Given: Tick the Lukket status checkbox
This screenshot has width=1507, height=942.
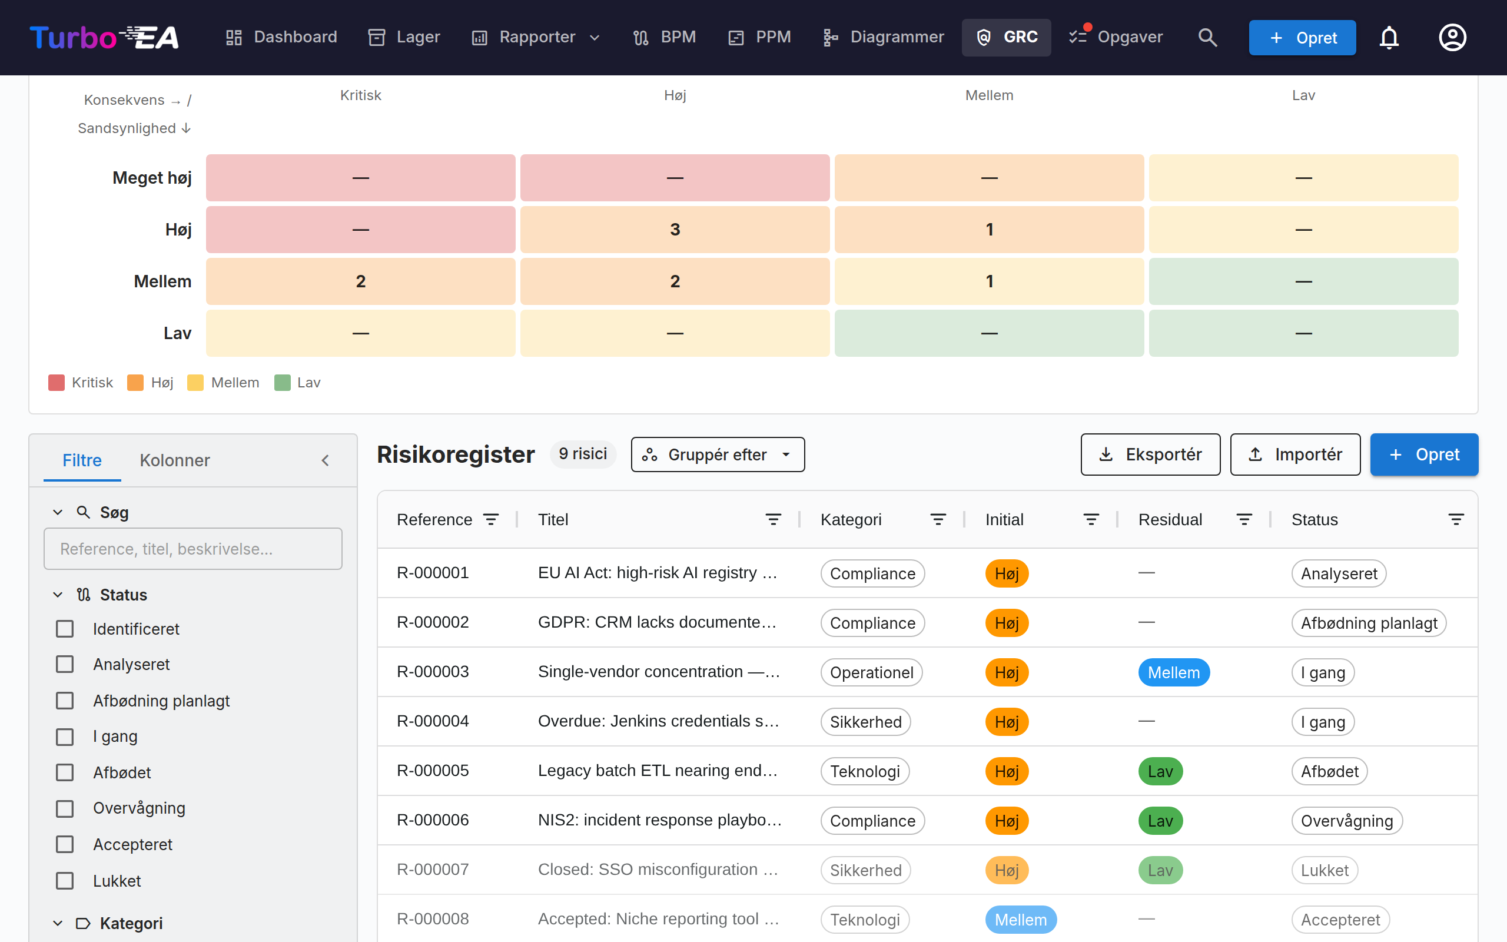Looking at the screenshot, I should coord(65,880).
